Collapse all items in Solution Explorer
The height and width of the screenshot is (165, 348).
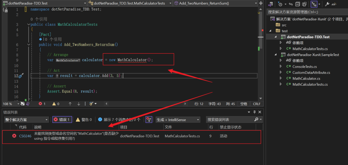coord(297,4)
